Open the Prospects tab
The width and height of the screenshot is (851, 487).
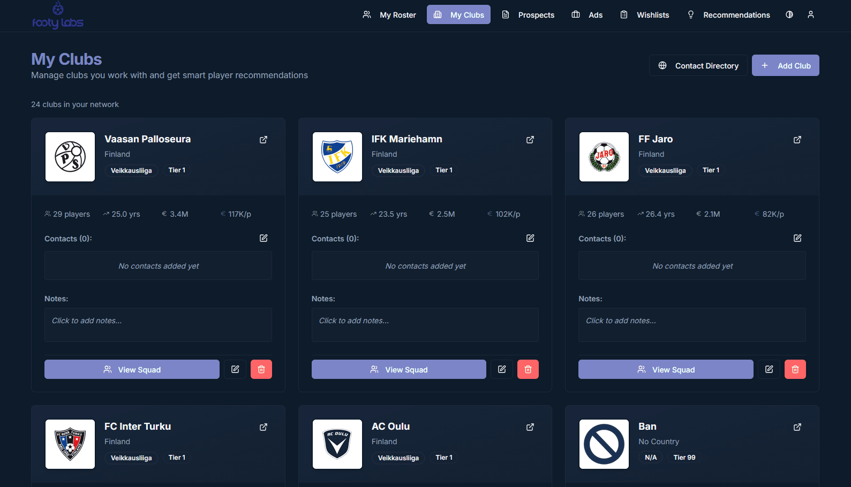(x=528, y=15)
